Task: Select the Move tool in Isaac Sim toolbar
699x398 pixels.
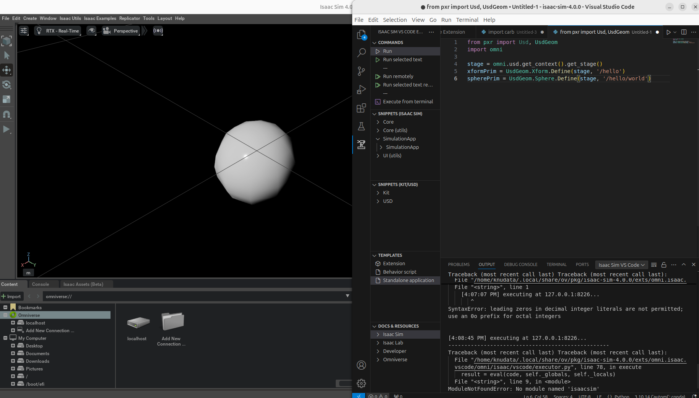Action: coord(7,70)
